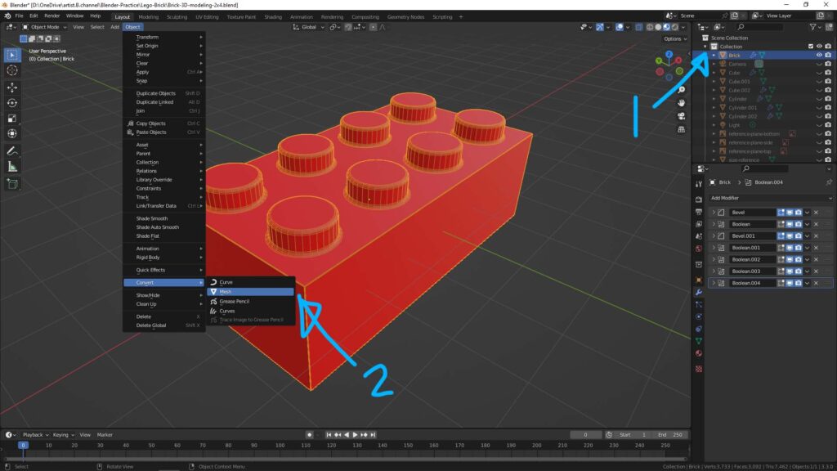Open the Texture properties checker tab
The image size is (837, 471).
click(699, 369)
